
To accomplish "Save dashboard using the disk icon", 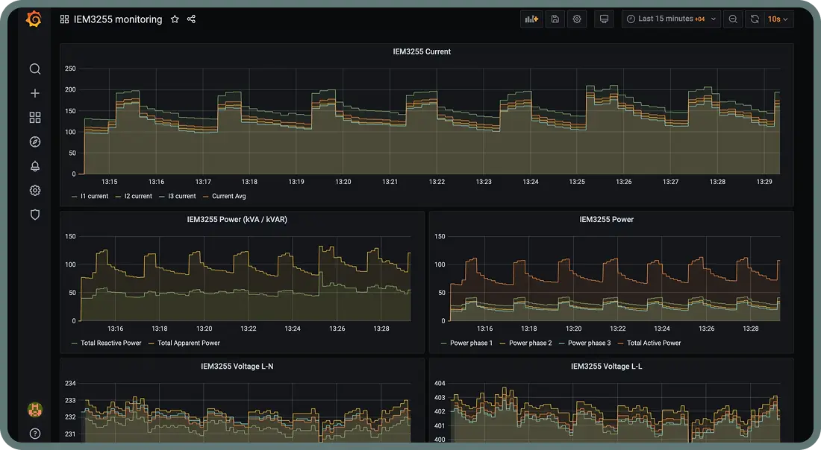I will click(555, 19).
